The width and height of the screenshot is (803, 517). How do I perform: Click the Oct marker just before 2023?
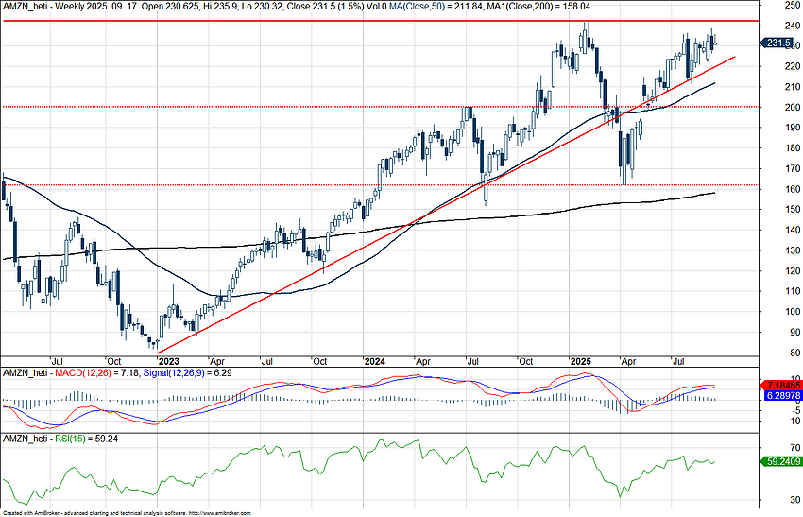tap(113, 361)
